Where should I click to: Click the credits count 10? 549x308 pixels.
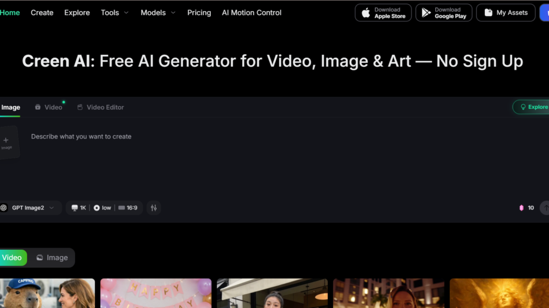(x=531, y=208)
